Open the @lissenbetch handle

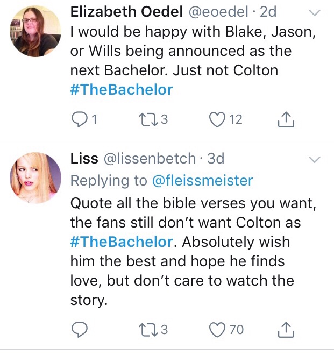click(x=150, y=158)
